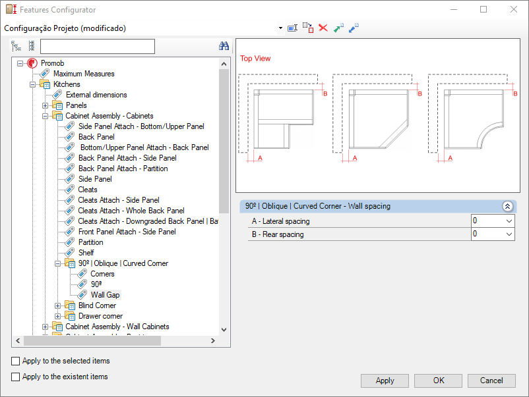Collapse Cabinet Assembly - Cabinets node
This screenshot has height=397, width=529.
click(x=46, y=116)
